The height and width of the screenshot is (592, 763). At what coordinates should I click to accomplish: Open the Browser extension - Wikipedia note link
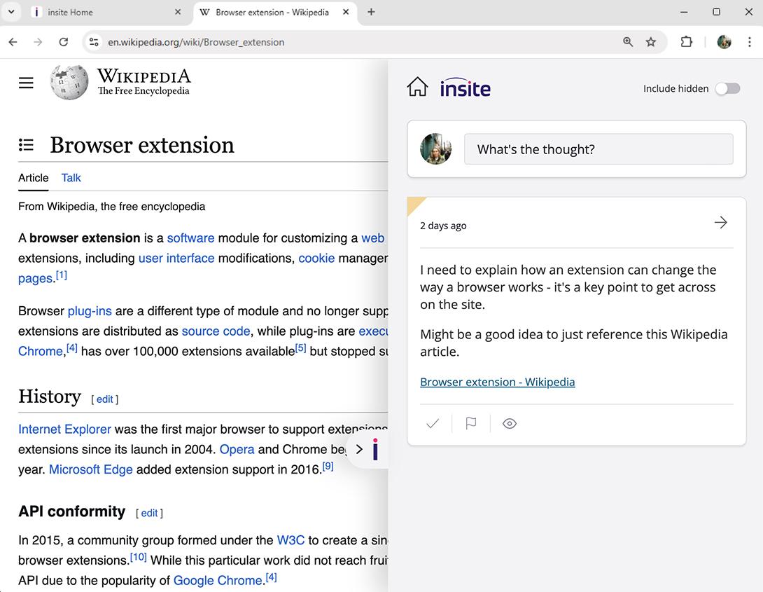coord(497,382)
